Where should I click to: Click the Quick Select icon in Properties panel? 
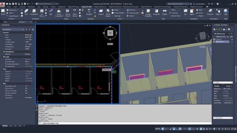tap(33, 30)
